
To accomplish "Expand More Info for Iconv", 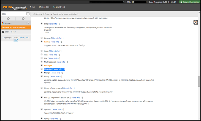I will click(x=56, y=42).
